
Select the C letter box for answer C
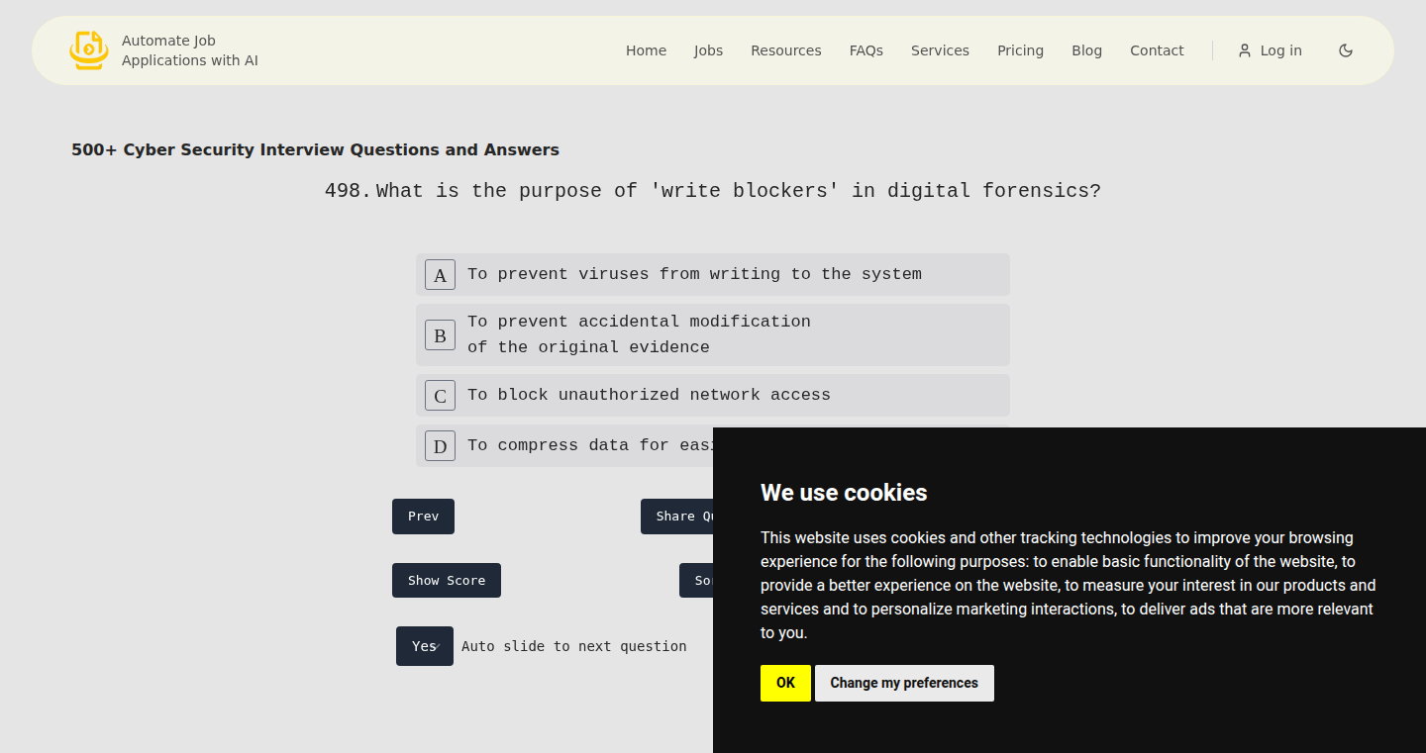pos(441,395)
